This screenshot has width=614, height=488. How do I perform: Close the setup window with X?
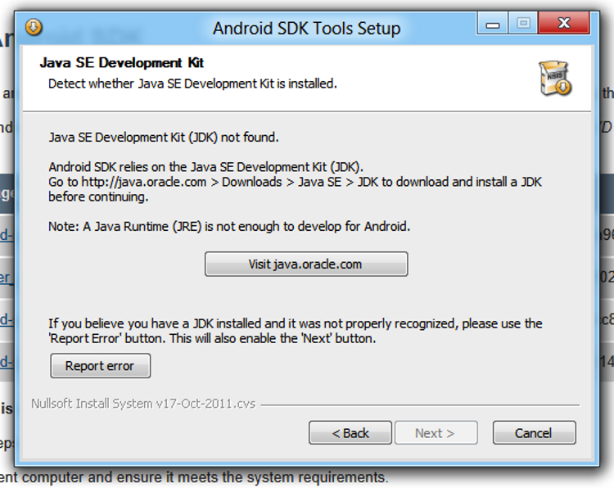[x=564, y=24]
